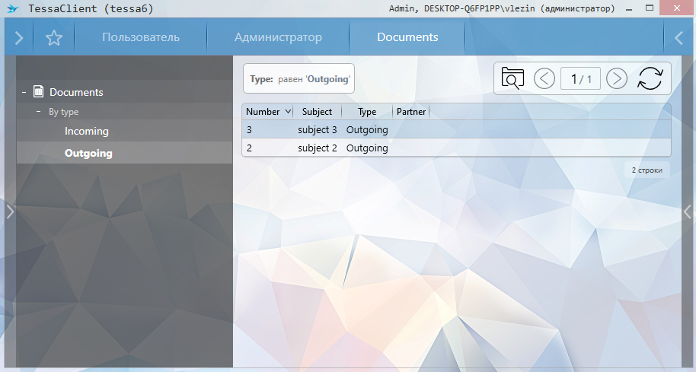Toggle sort order on Number column
The width and height of the screenshot is (696, 372).
point(287,112)
